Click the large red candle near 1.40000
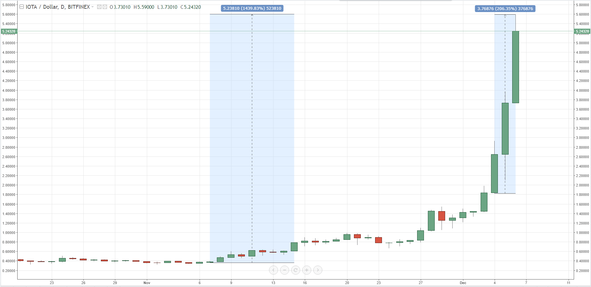The image size is (591, 287). click(442, 216)
